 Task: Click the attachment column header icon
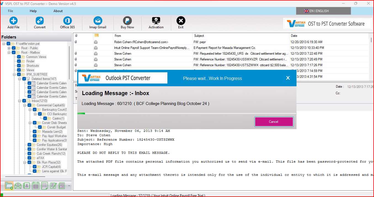pyautogui.click(x=76, y=36)
